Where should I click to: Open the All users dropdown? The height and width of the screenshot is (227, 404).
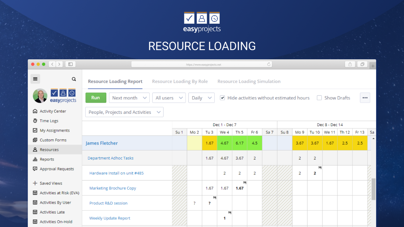point(169,98)
